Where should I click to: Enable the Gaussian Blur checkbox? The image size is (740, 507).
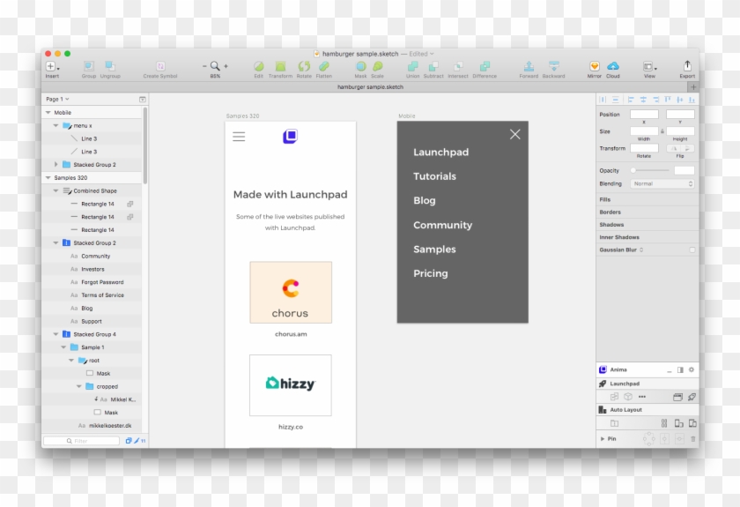692,250
